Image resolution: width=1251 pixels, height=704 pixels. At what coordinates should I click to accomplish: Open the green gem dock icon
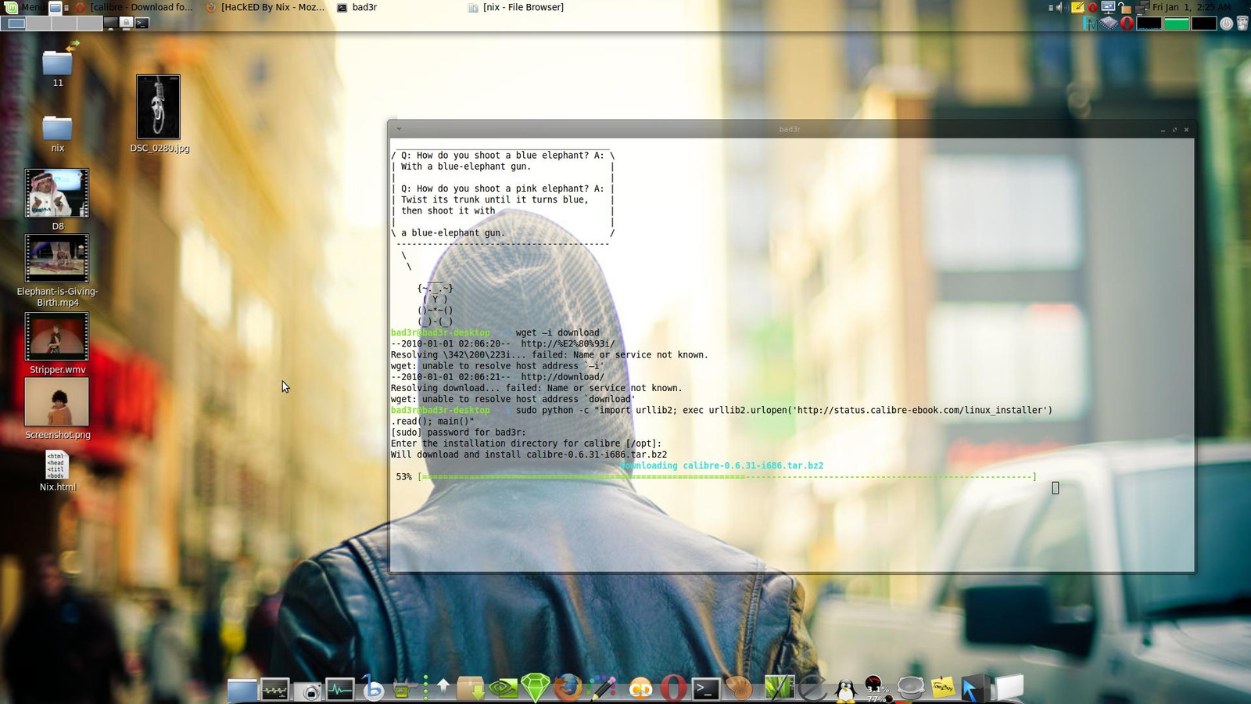536,688
